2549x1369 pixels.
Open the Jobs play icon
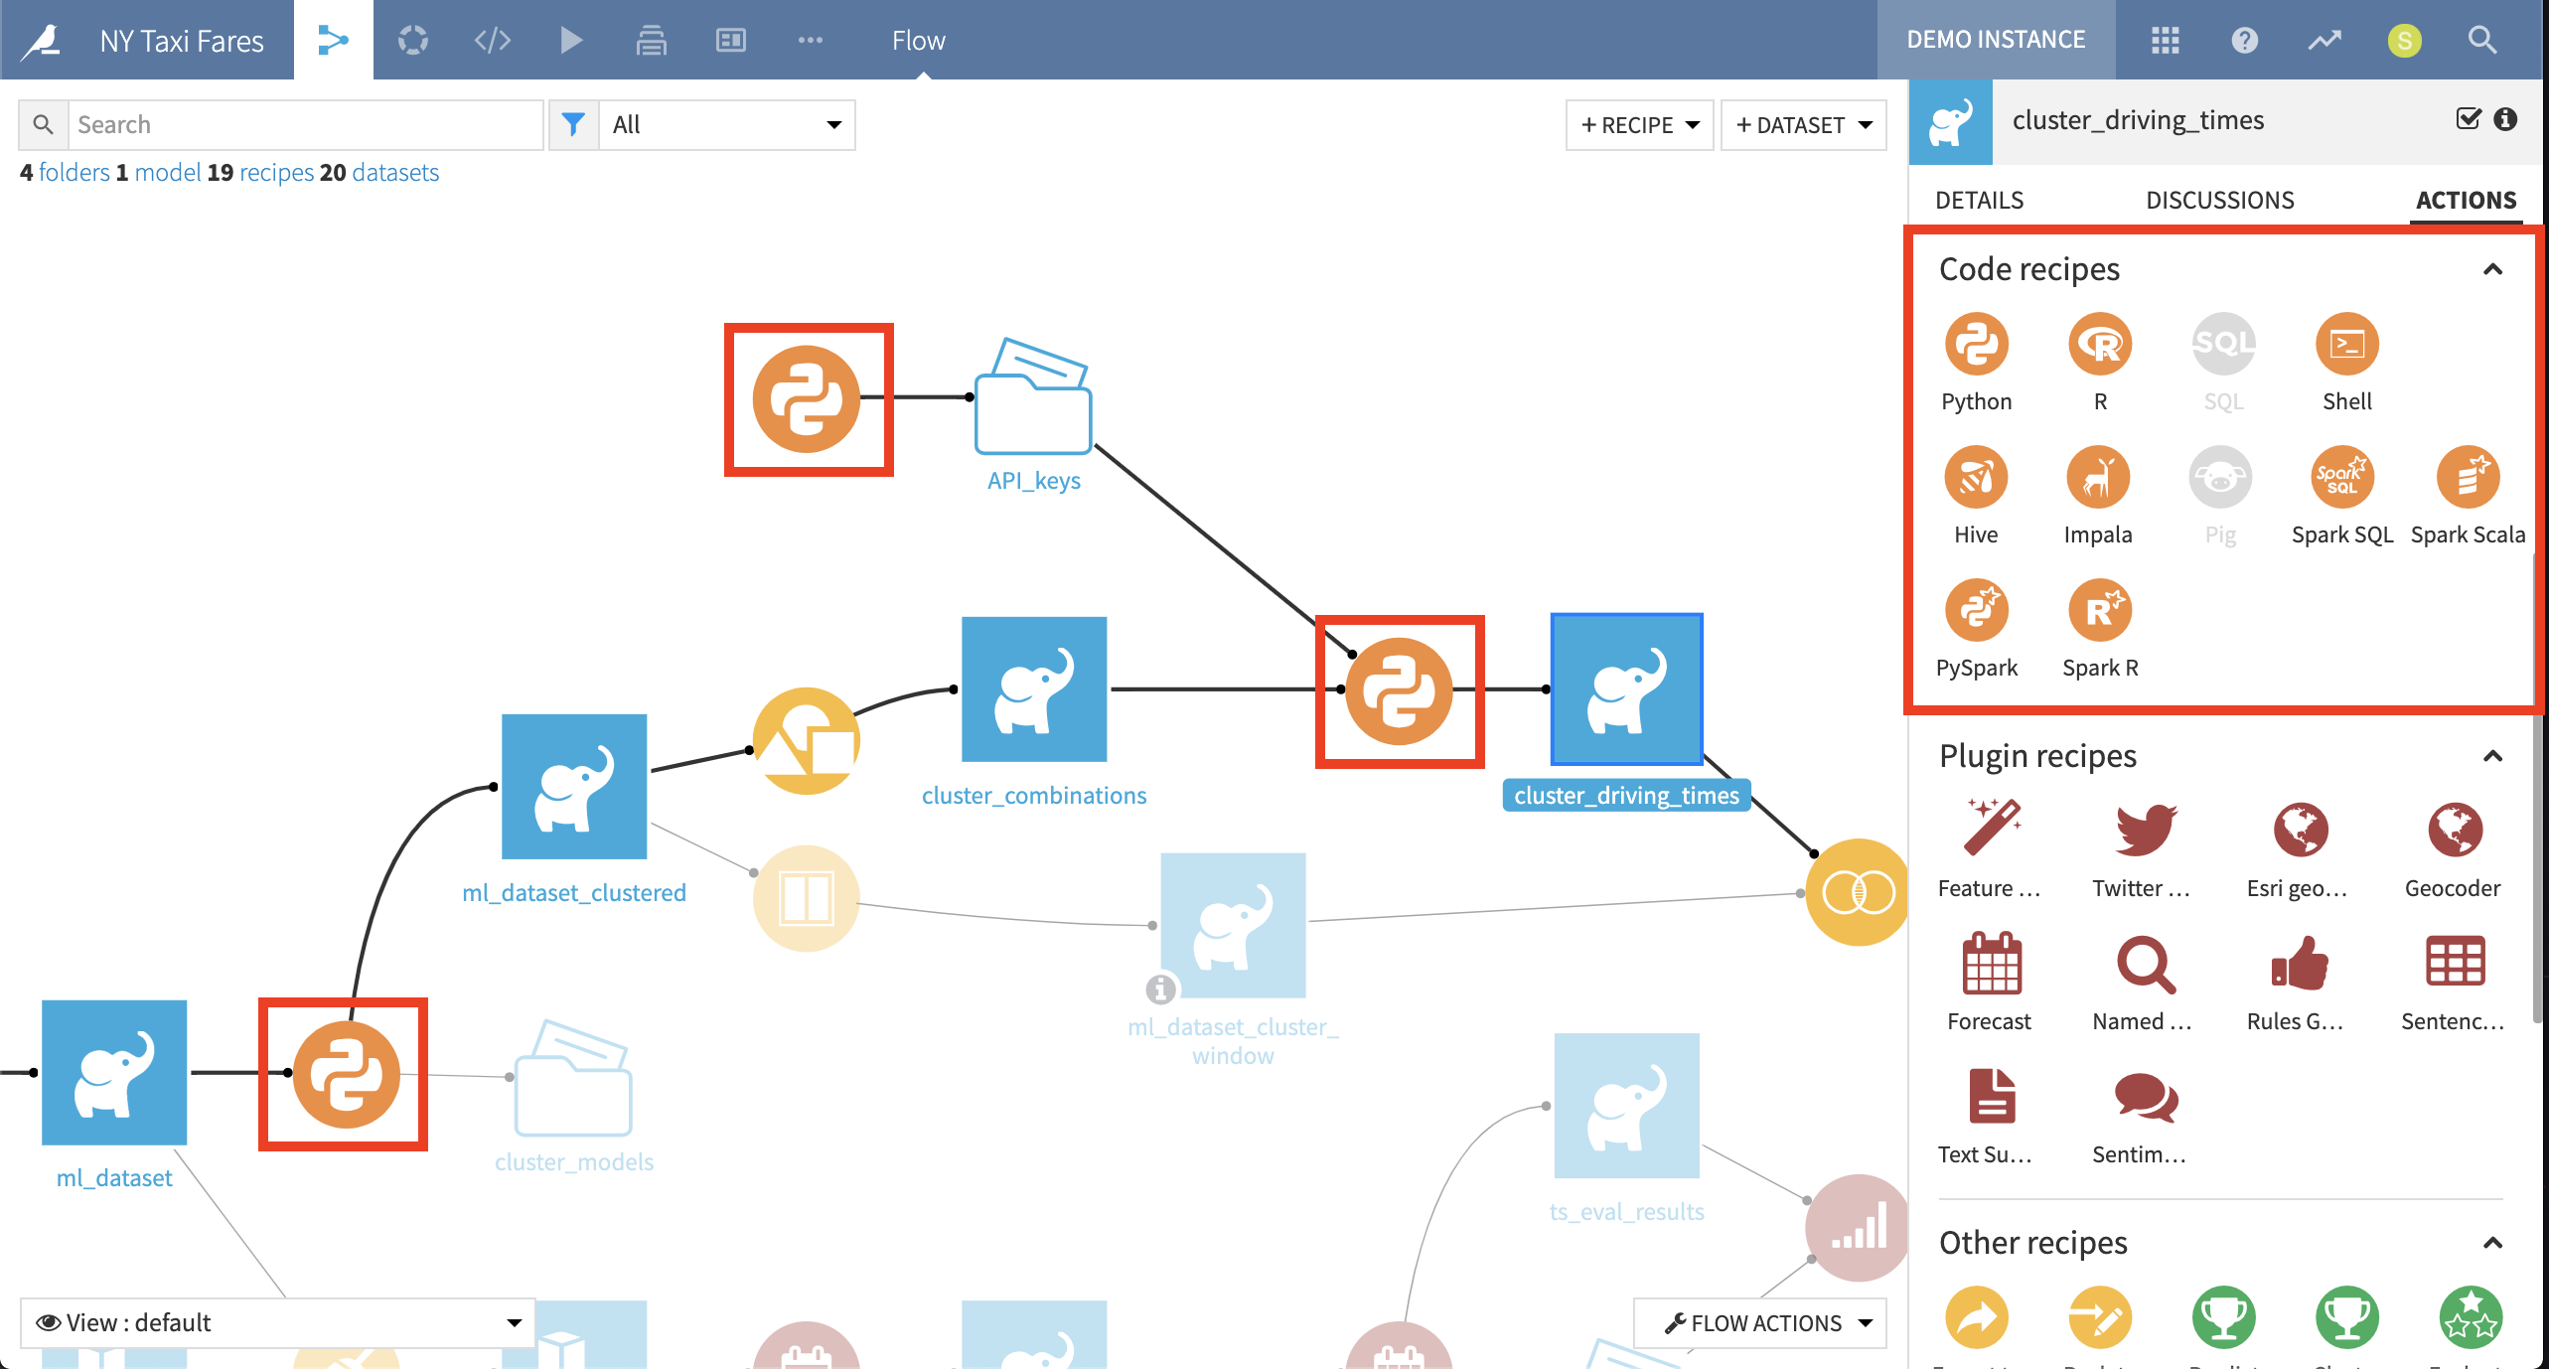coord(571,40)
